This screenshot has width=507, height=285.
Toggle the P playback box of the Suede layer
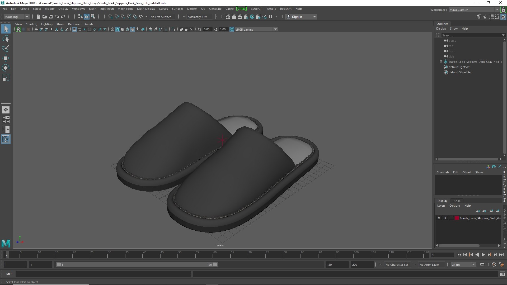pyautogui.click(x=445, y=218)
